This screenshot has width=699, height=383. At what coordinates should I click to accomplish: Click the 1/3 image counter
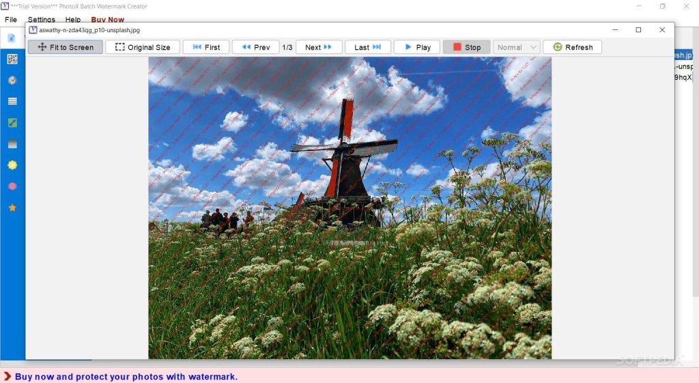point(287,47)
